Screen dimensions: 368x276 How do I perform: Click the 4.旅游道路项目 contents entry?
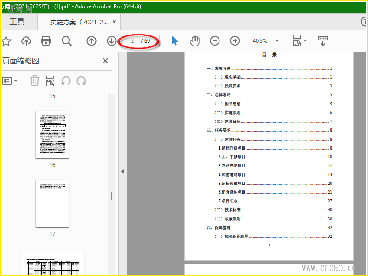point(275,175)
